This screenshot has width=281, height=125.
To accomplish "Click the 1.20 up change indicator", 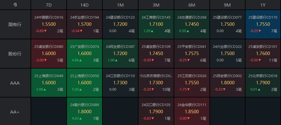I will coord(148,31).
